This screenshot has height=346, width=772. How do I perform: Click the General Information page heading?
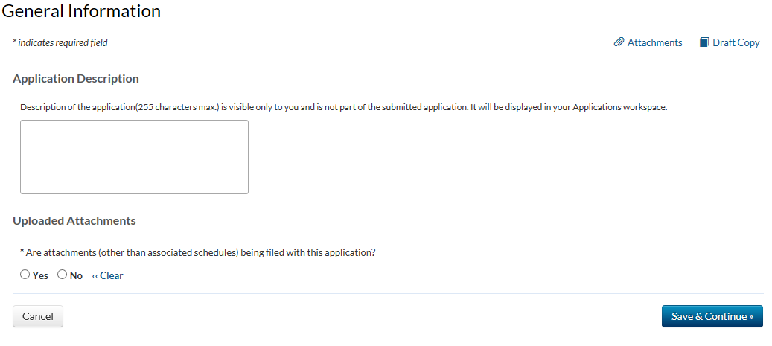pyautogui.click(x=80, y=11)
